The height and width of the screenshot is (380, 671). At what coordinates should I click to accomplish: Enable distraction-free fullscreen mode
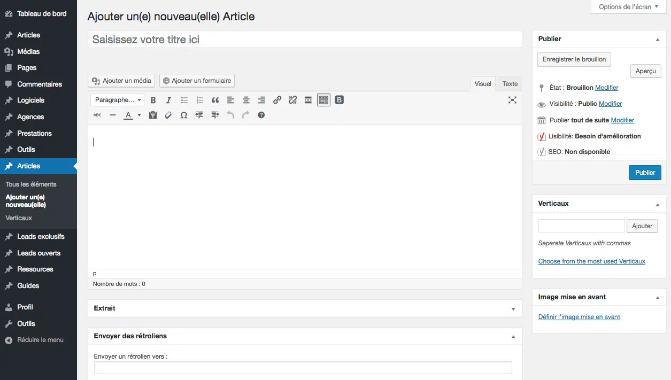pos(512,100)
